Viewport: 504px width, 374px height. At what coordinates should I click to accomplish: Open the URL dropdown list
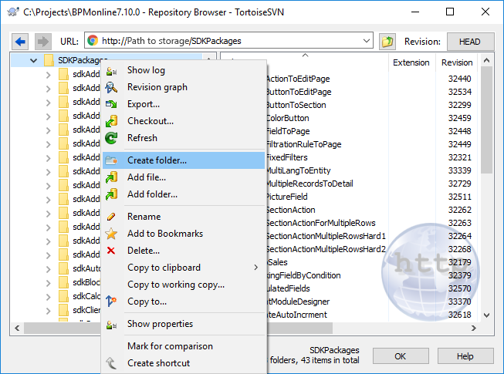(365, 42)
